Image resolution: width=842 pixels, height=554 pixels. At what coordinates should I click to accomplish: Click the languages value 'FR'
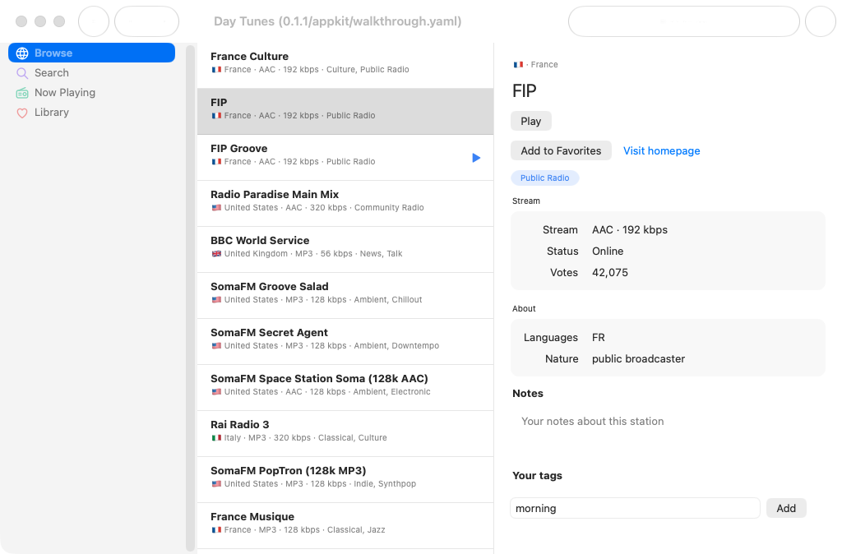599,337
